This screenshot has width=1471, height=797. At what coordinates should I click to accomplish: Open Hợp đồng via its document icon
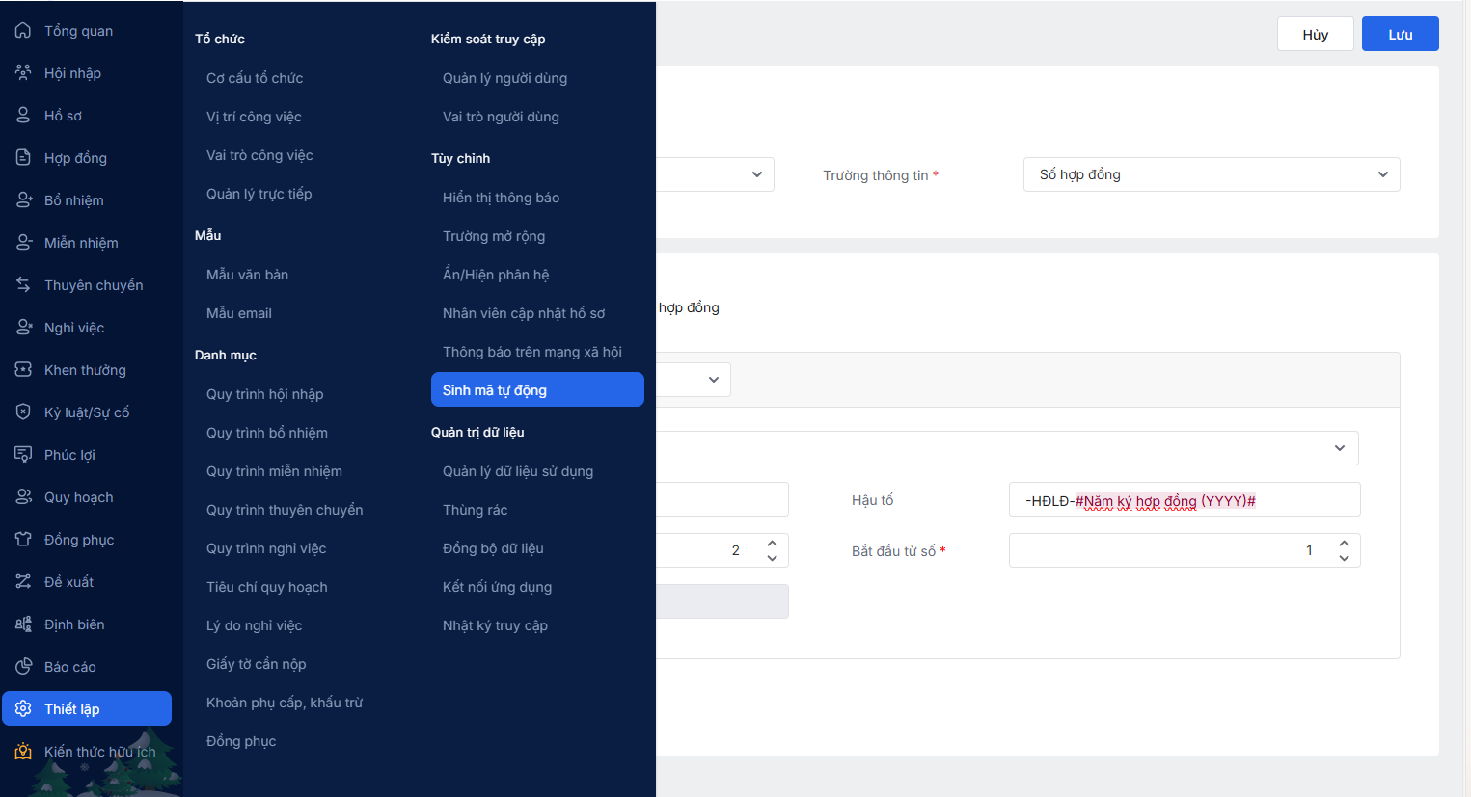pos(23,157)
